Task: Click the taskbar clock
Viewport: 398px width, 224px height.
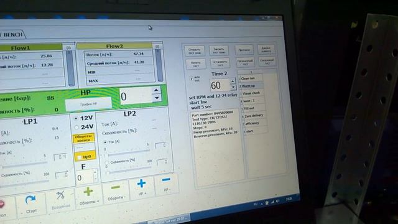Action: point(289,199)
